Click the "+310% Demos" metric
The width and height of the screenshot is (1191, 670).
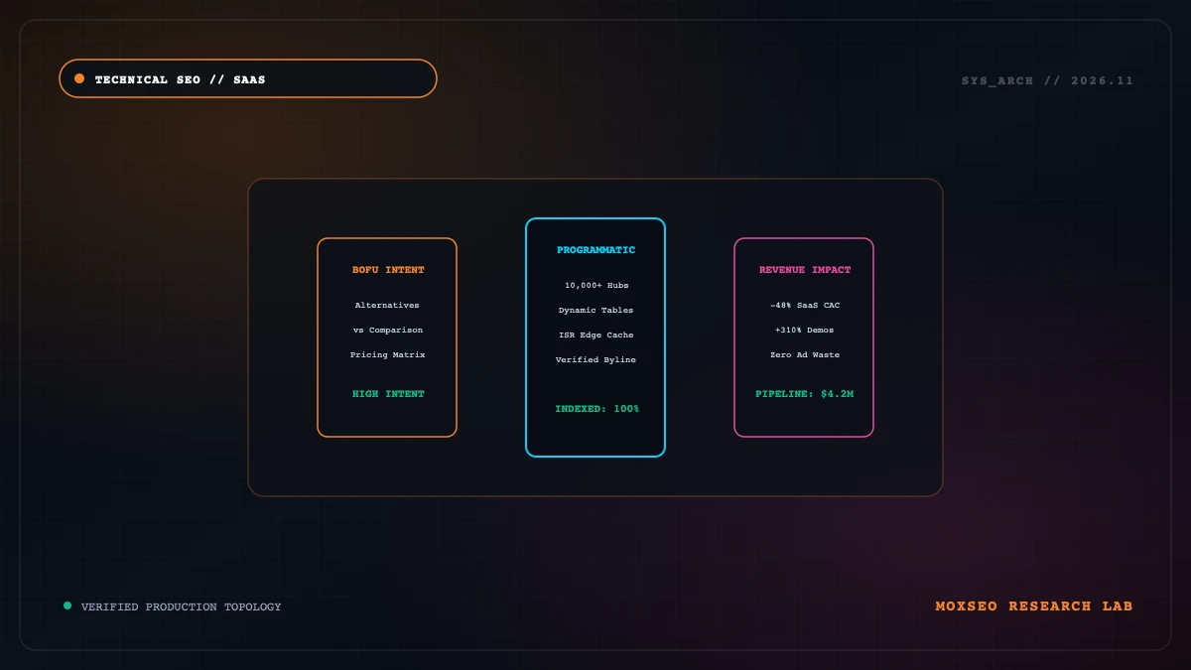[x=804, y=330]
